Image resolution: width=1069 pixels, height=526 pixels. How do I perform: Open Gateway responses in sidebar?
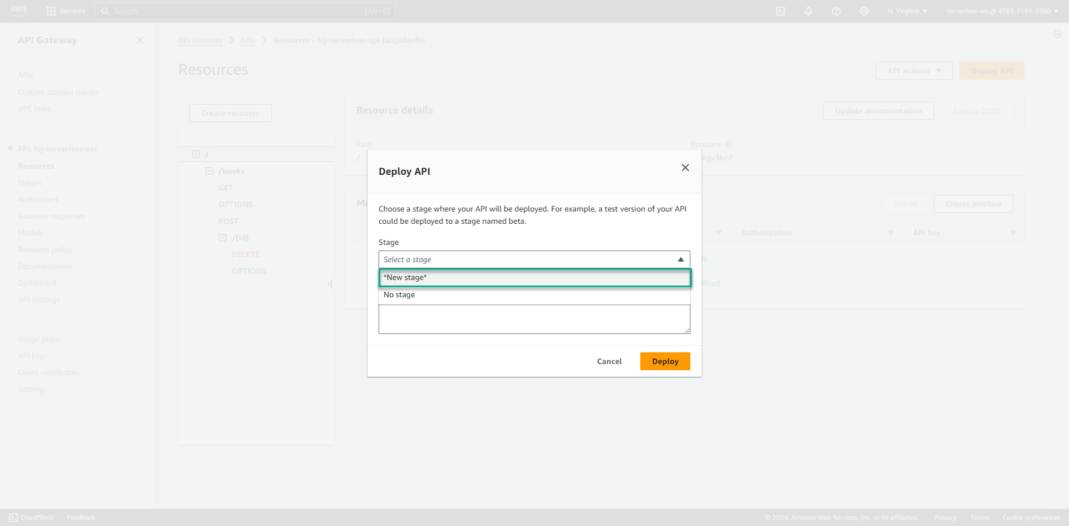pyautogui.click(x=52, y=216)
